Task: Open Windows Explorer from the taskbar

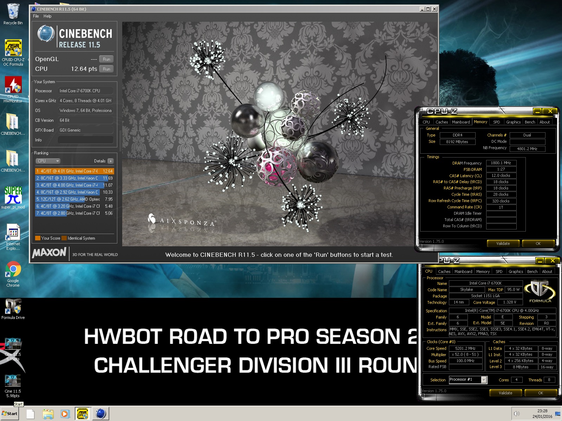Action: tap(48, 414)
